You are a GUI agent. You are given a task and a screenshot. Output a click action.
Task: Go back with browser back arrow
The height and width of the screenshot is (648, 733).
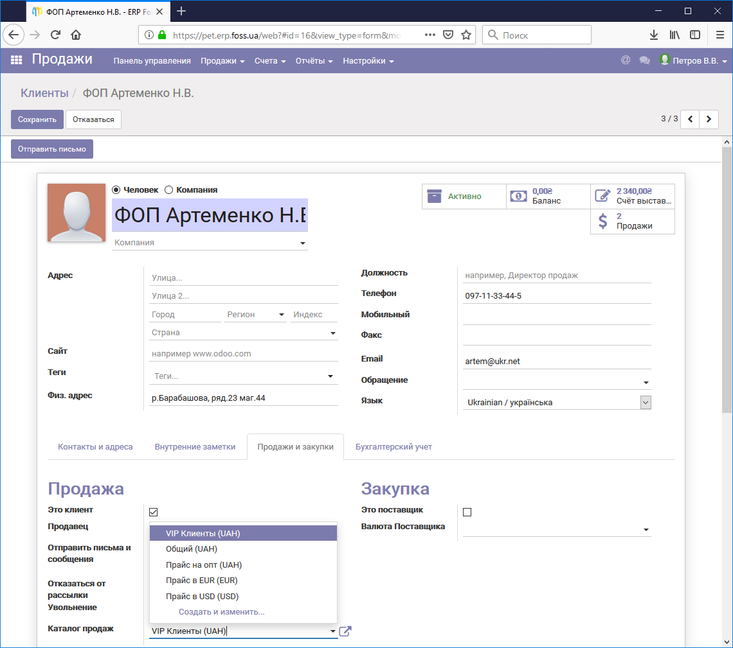click(14, 35)
